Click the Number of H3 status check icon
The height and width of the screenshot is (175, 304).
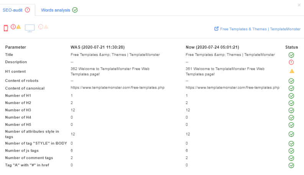point(291,110)
